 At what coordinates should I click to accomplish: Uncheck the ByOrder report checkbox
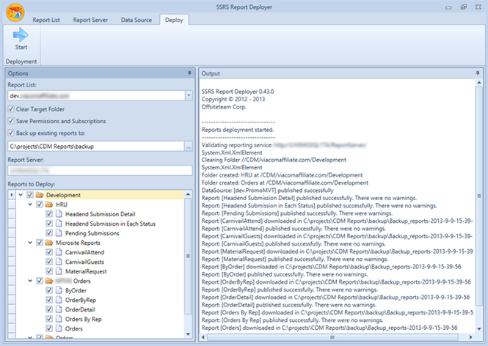coord(49,290)
